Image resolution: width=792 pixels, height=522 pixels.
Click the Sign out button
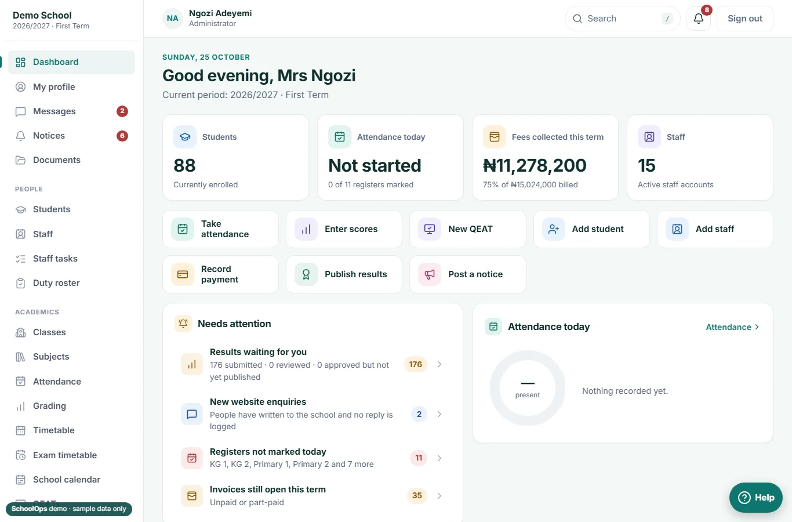(x=745, y=19)
